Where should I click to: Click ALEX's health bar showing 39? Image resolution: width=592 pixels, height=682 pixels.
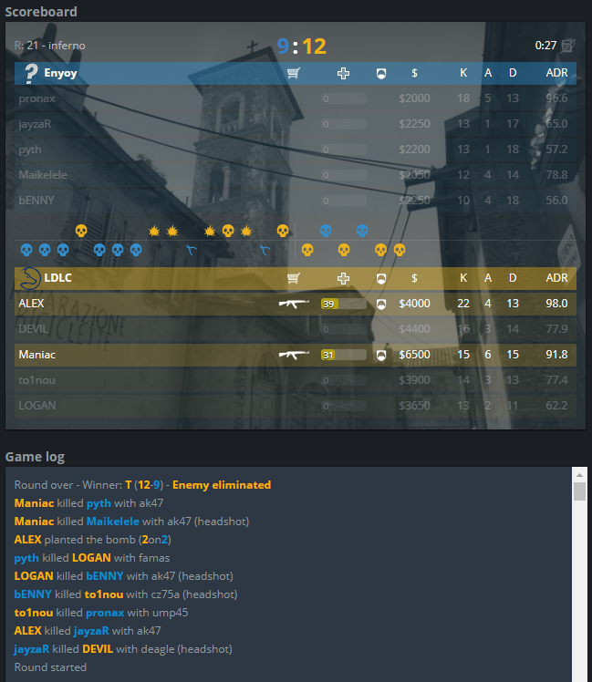[344, 304]
